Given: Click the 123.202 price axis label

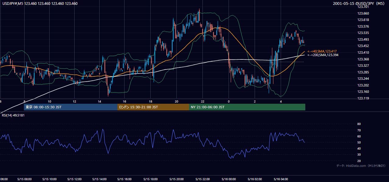Looking at the screenshot, I should [x=363, y=85].
